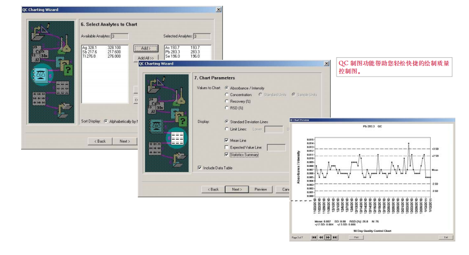Viewport: 469px width, 255px height.
Task: Click the Preview button in Chart Parameters
Action: tap(260, 189)
